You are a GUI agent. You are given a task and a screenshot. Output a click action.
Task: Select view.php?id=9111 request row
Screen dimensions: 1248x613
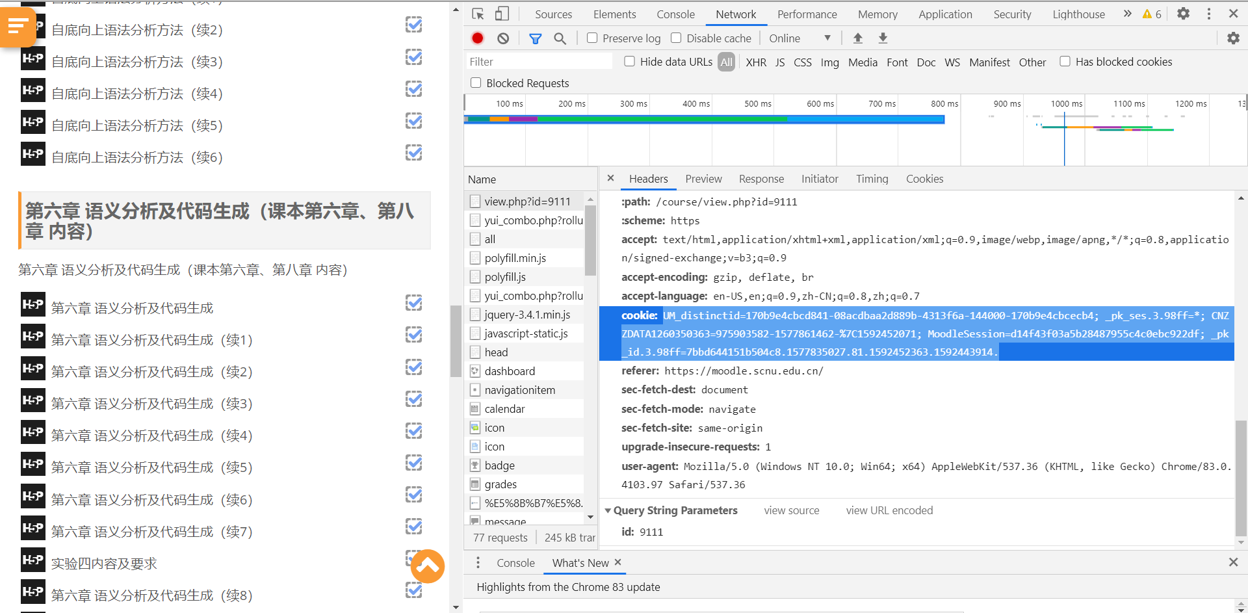click(x=525, y=202)
